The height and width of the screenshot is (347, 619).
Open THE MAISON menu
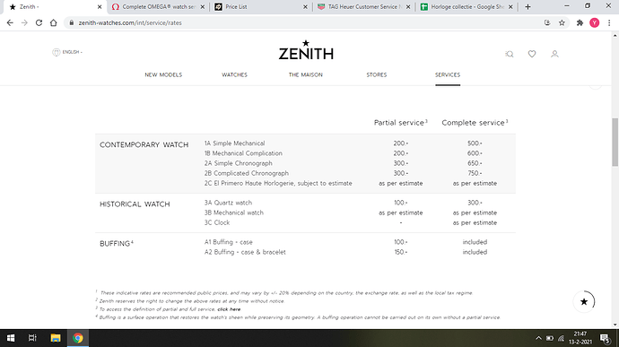pyautogui.click(x=306, y=74)
